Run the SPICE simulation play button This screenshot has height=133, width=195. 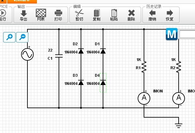click(x=3, y=13)
